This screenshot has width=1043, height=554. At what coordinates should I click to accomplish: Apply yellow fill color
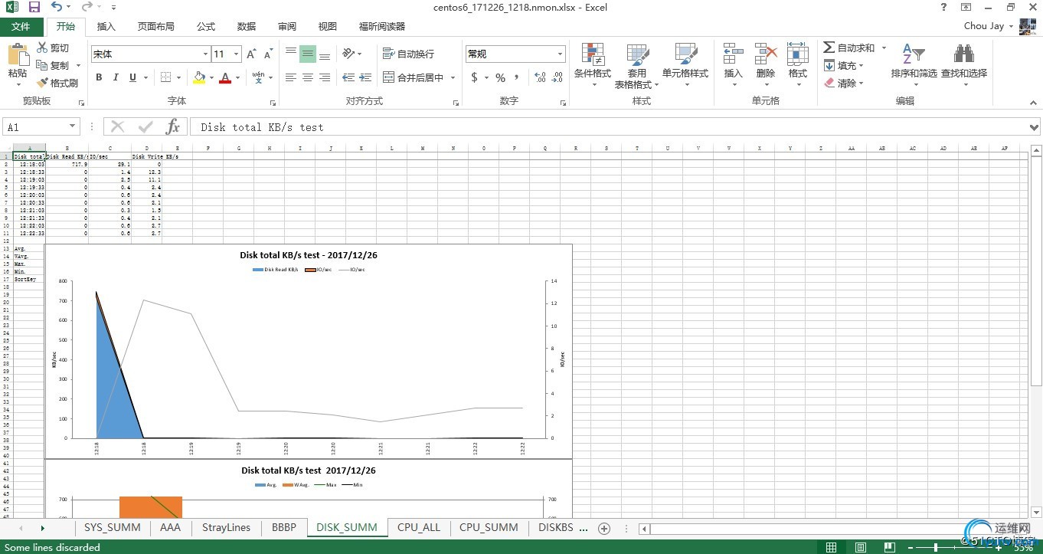(x=199, y=77)
